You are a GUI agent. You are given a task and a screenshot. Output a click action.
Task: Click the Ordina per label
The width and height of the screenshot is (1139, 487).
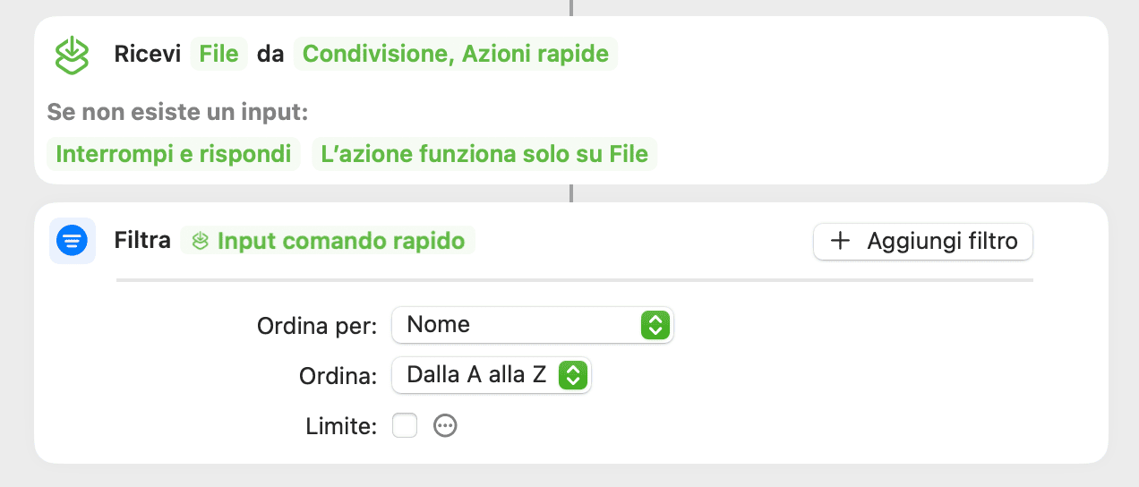tap(317, 326)
